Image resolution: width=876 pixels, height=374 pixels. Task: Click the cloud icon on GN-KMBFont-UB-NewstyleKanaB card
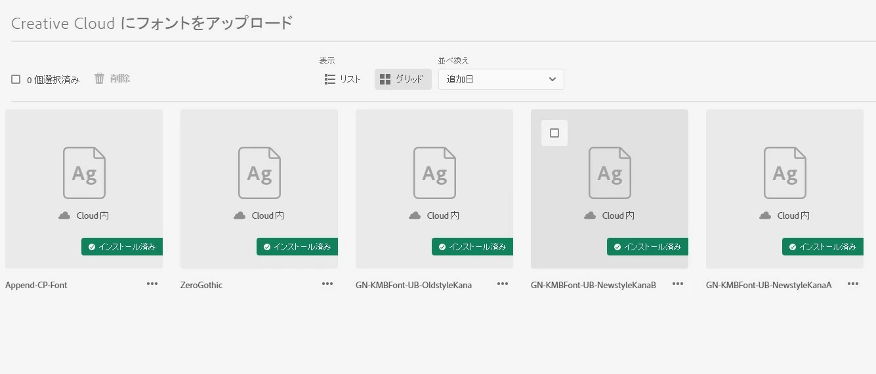point(590,215)
